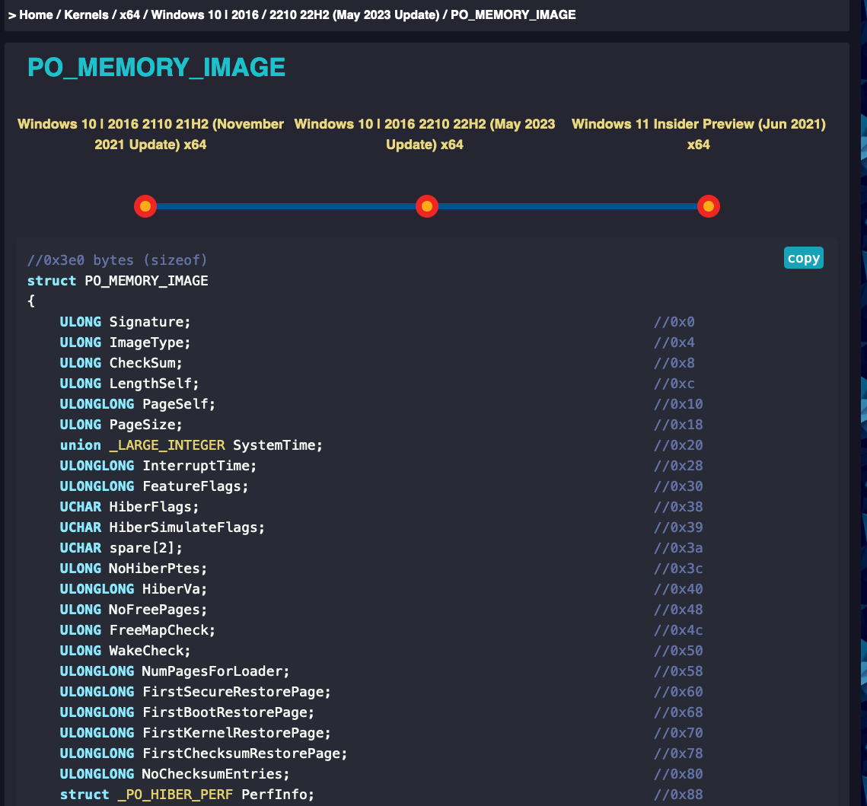
Task: Click the //0x4c offset comment
Action: [x=678, y=630]
